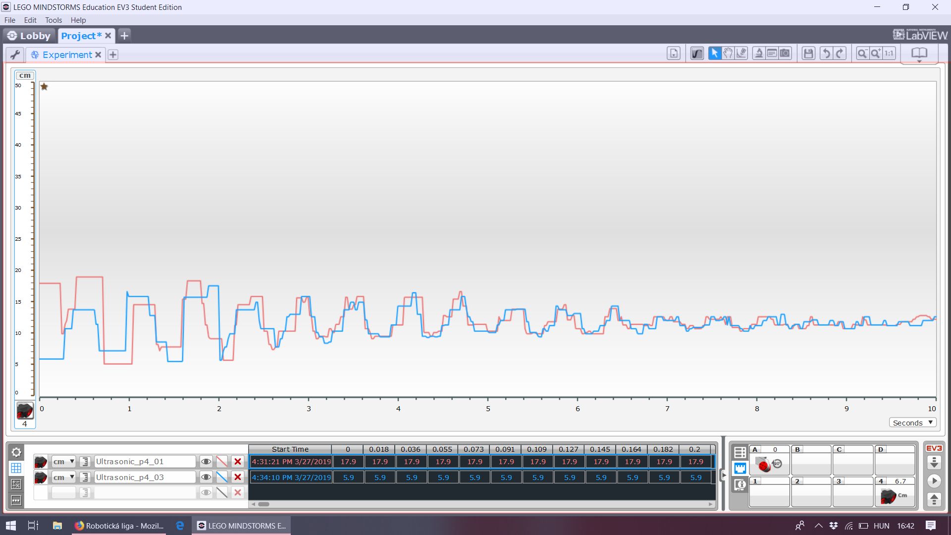
Task: Click the undo arrow icon
Action: 826,53
